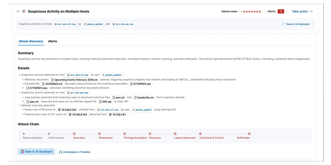Click the Exfiltration marker in the attack chain

[249, 134]
